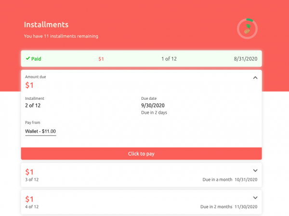289x216 pixels.
Task: Click the Due in 2 days note
Action: coord(154,113)
